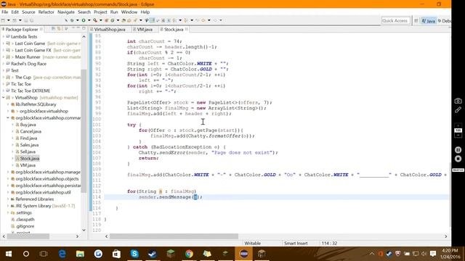The image size is (465, 261).
Task: Click the Task View taskbar icon
Action: click(x=44, y=254)
